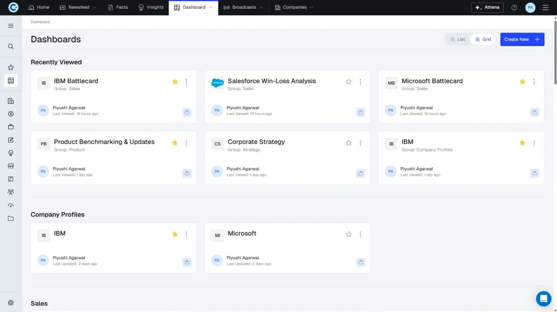Open the people group icon in sidebar
This screenshot has height=312, width=557.
point(11,192)
